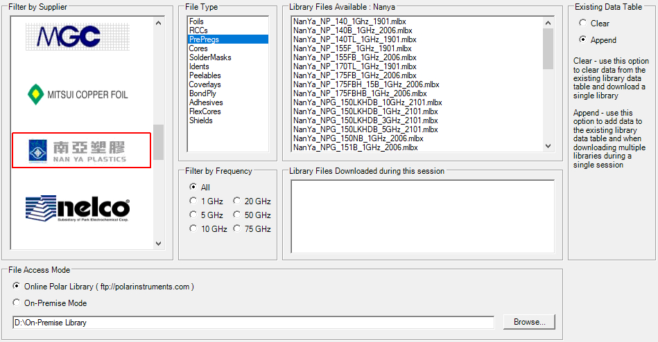Filter by 50 GHz frequency
This screenshot has width=658, height=342.
(252, 215)
